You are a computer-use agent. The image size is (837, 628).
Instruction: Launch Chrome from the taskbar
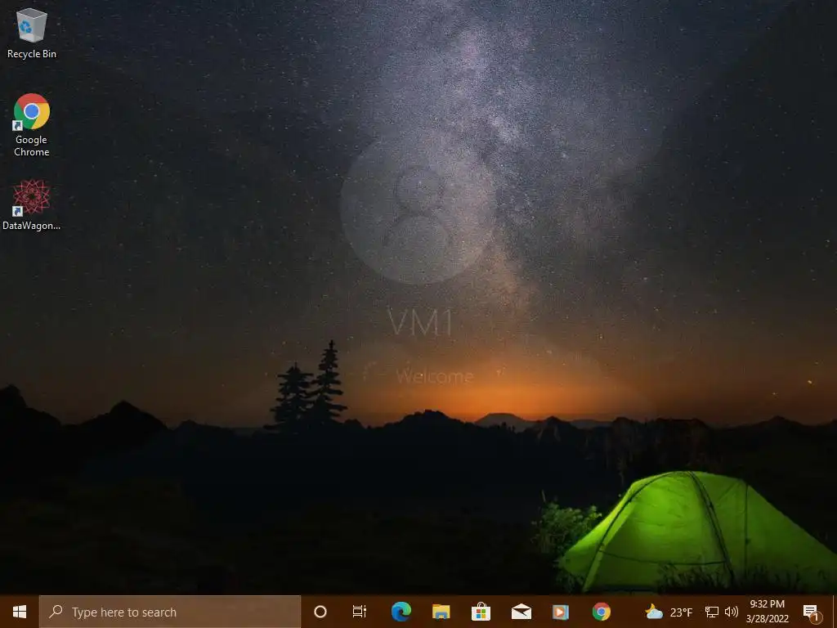tap(601, 612)
